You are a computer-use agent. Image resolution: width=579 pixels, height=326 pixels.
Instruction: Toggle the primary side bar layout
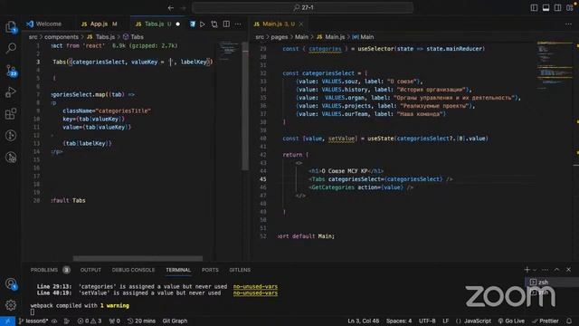(x=534, y=8)
